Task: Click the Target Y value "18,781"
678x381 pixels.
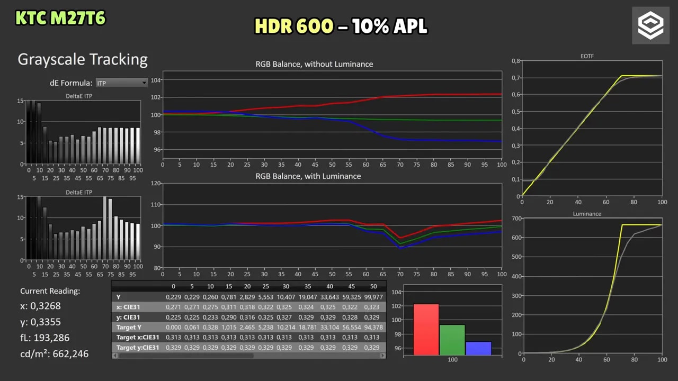Action: [308, 327]
